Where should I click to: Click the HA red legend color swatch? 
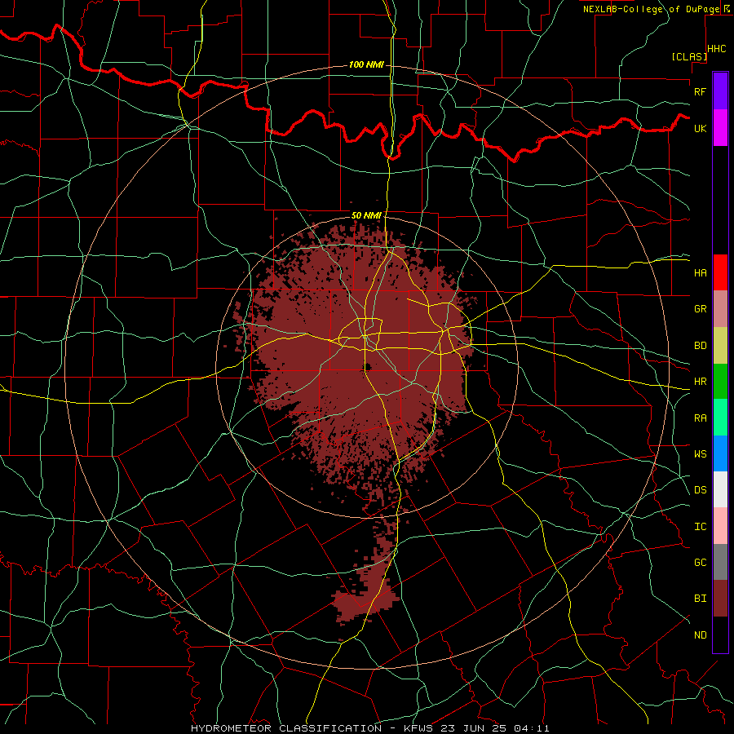pos(720,272)
